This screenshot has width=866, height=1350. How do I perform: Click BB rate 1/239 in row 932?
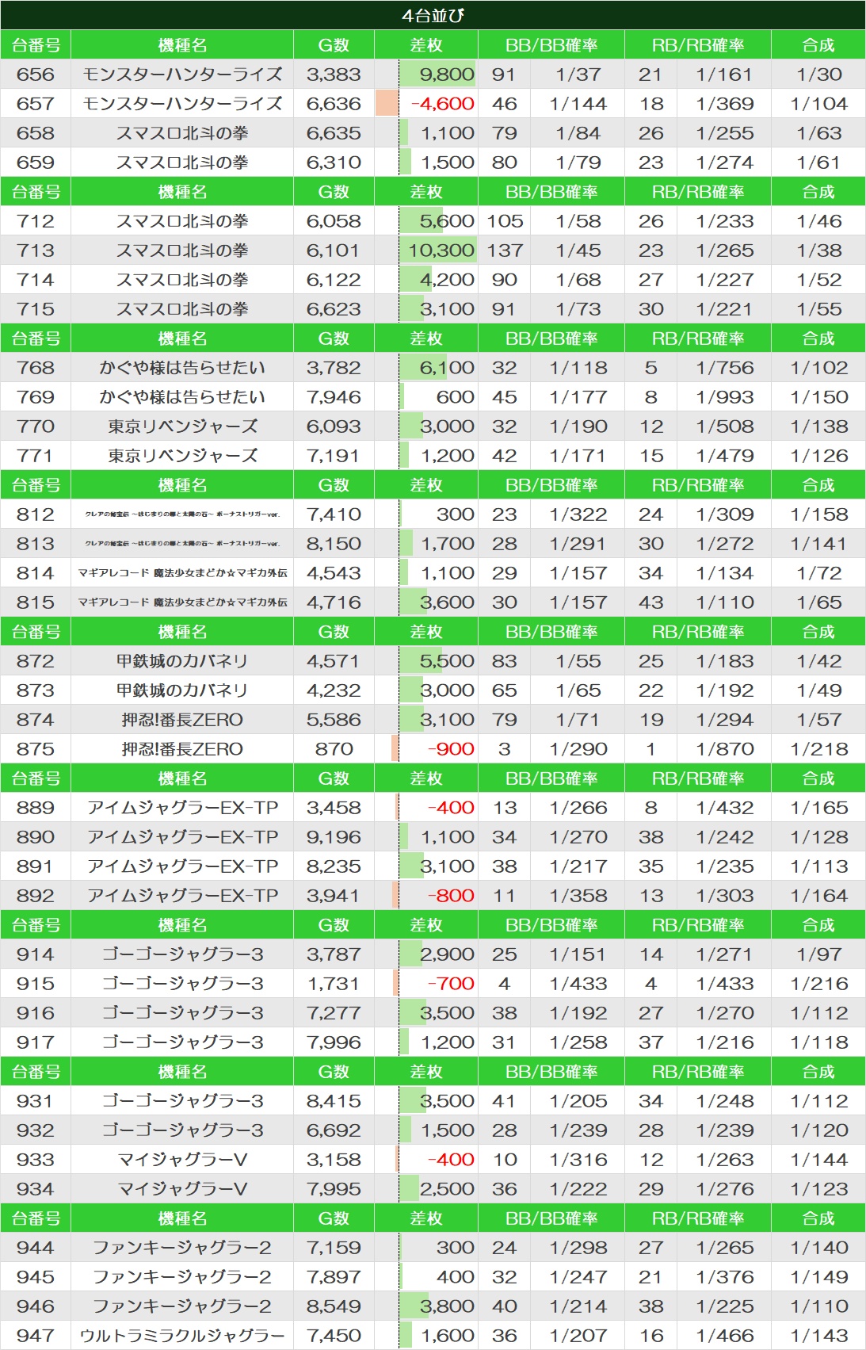point(578,1130)
